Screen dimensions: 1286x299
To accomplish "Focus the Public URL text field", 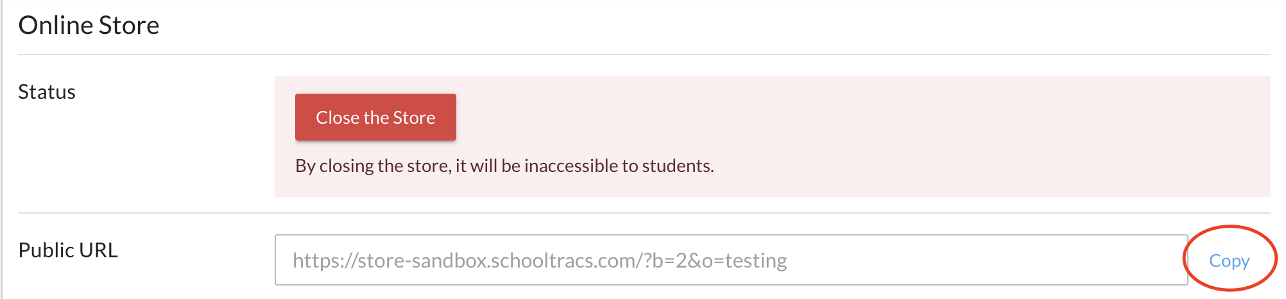I will 730,260.
